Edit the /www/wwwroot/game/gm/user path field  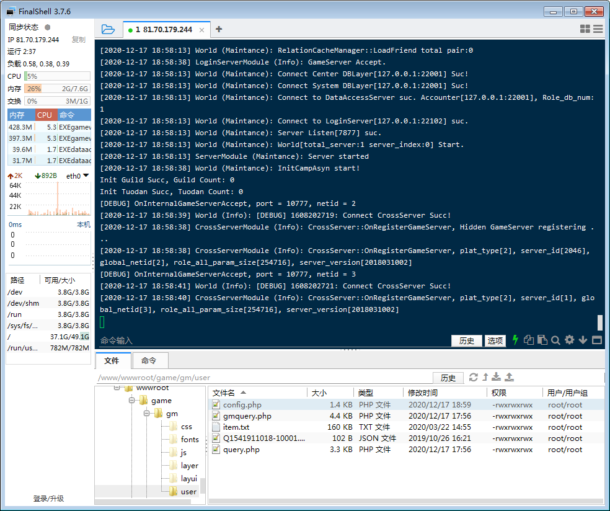263,378
